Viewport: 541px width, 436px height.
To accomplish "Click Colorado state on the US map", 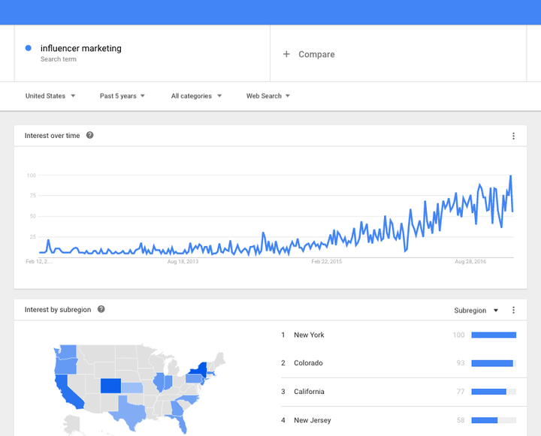I will (110, 386).
